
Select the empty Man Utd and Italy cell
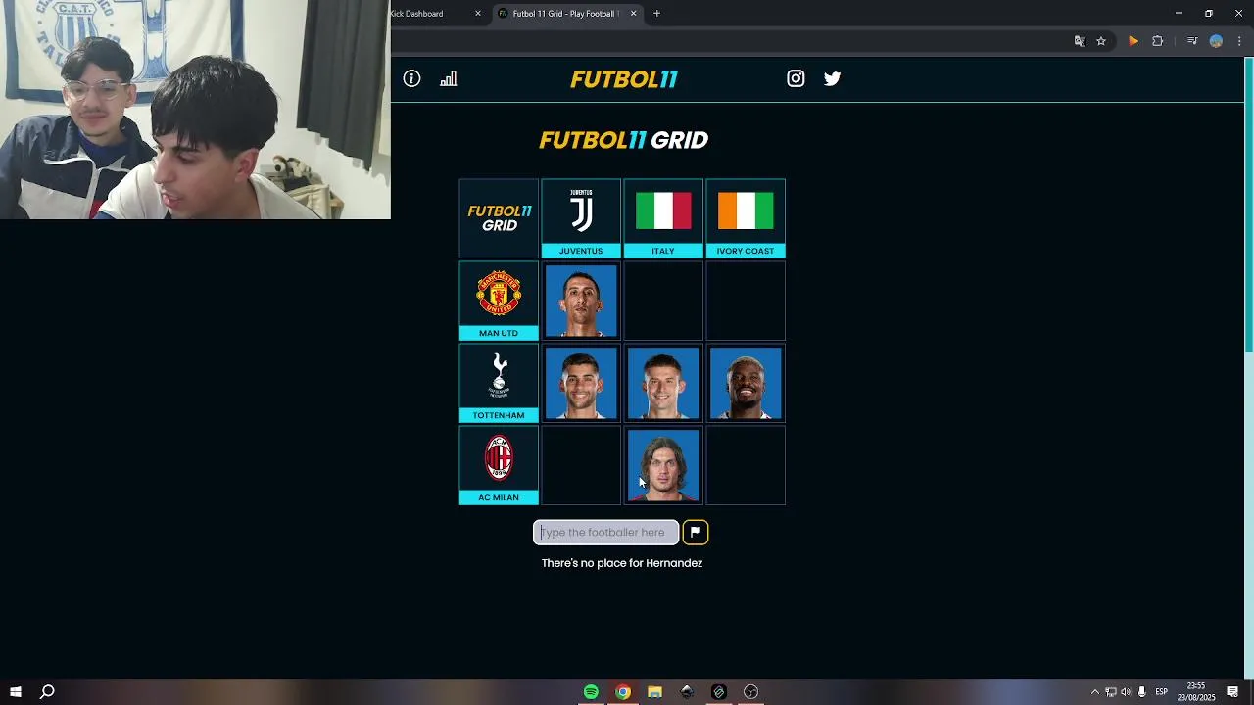[663, 301]
